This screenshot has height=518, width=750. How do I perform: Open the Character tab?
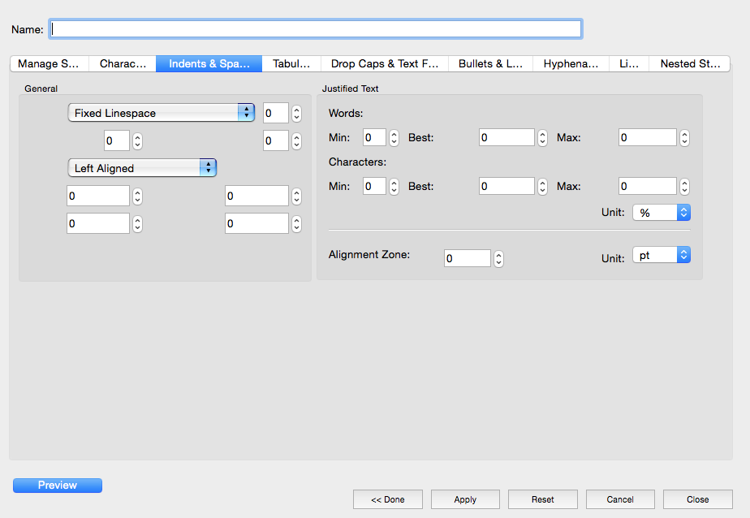(123, 64)
